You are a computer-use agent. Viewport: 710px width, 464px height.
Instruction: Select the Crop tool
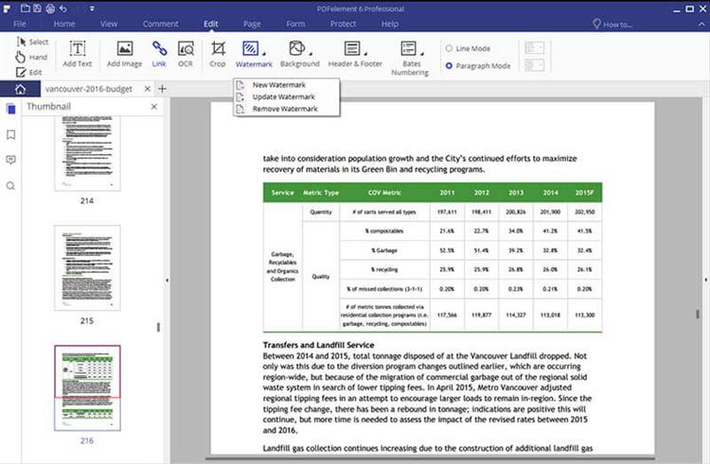(218, 48)
